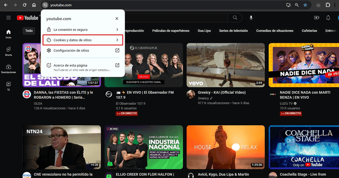Screen dimensions: 339x178
Task: Select the 'Dua Lipa' filter chip
Action: [x=204, y=31]
